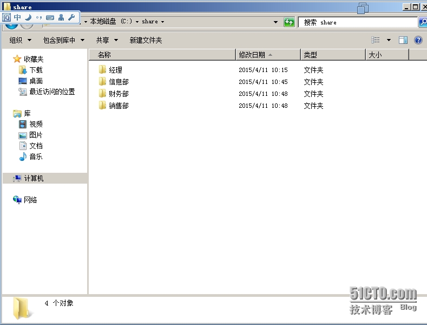Viewport: 427px width, 325px height.
Task: Click the 桌面 icon in sidebar
Action: click(x=23, y=81)
